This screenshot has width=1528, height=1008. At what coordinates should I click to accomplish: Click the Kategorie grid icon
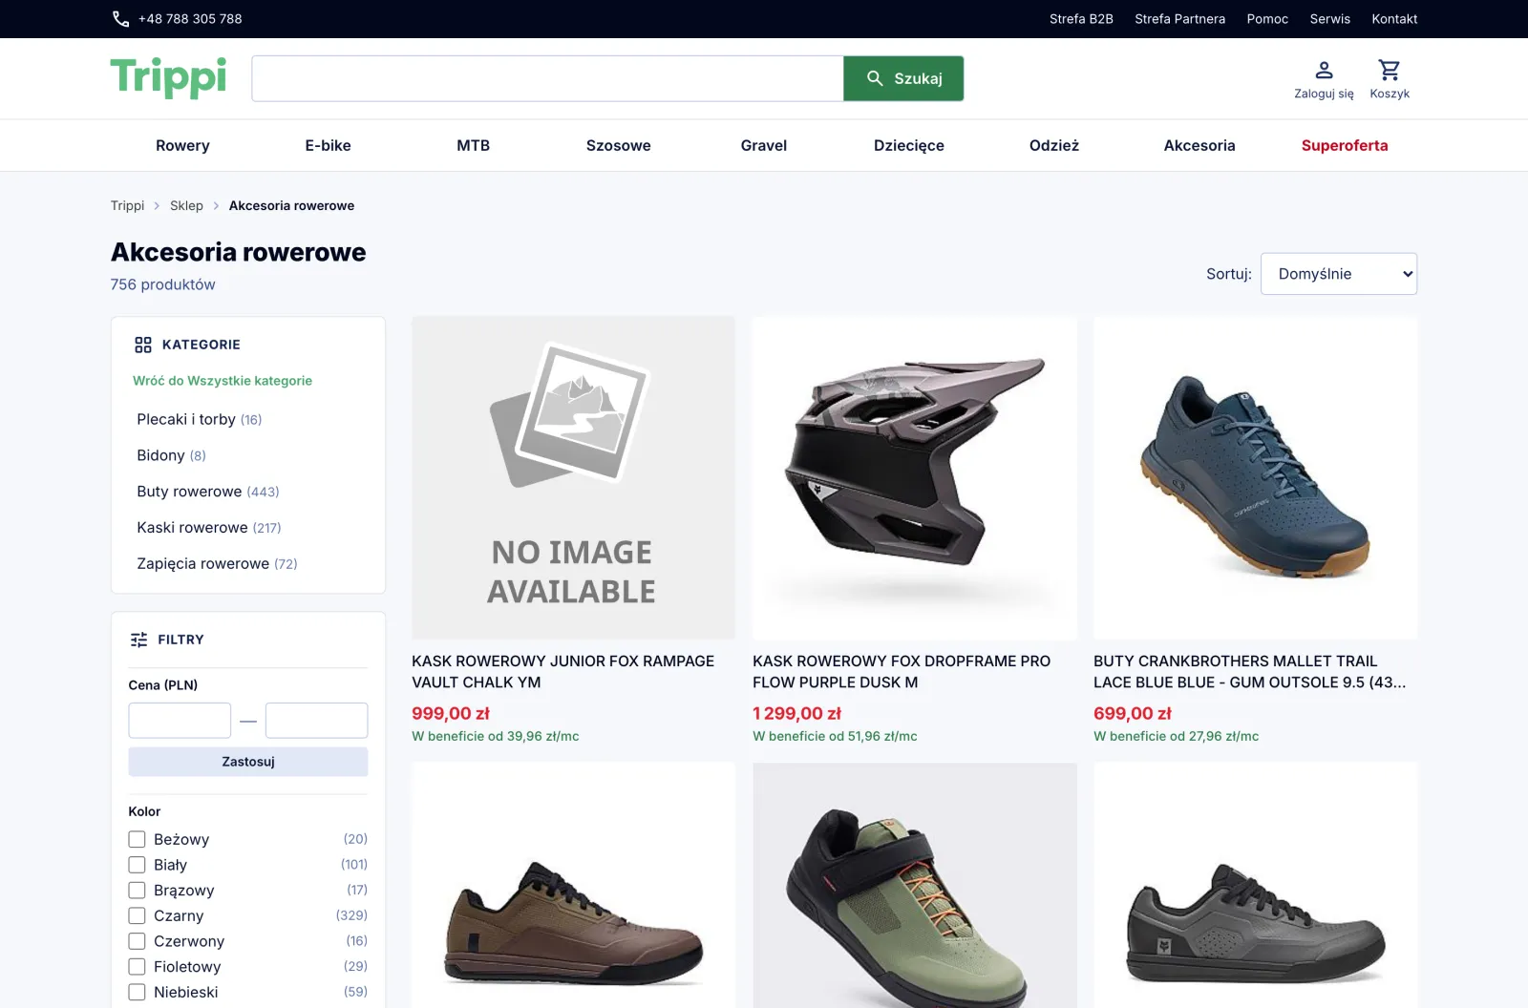click(143, 345)
